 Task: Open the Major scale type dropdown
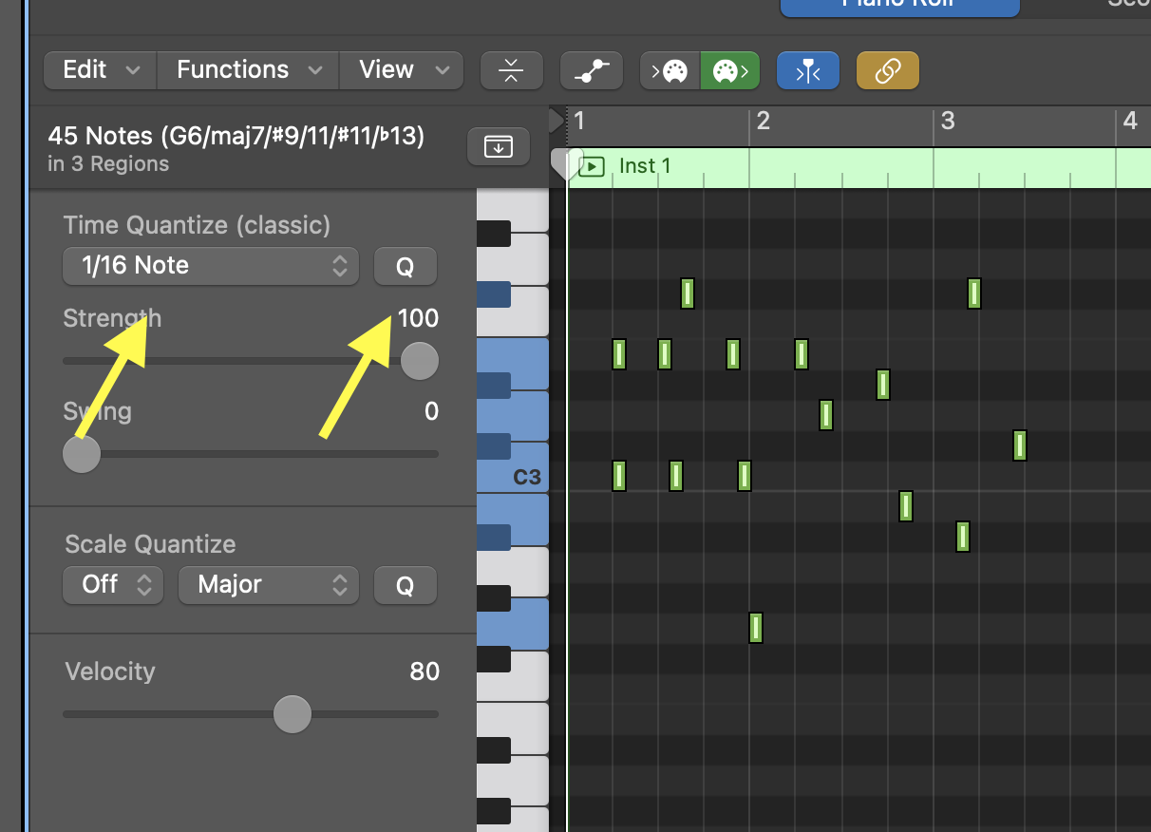pyautogui.click(x=268, y=584)
